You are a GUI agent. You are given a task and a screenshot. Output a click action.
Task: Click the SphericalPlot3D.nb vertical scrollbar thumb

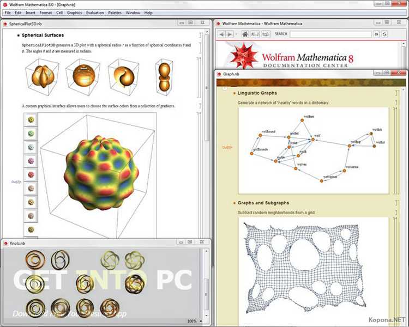207,87
